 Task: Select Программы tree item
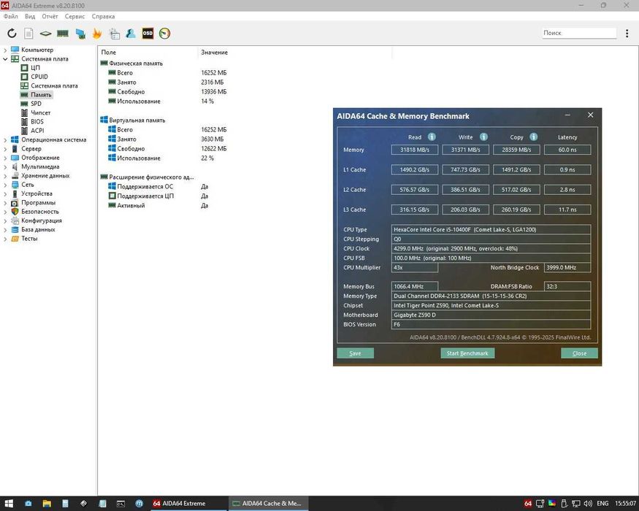(38, 202)
